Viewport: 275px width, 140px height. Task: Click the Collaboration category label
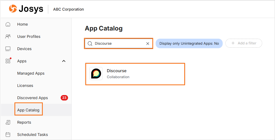click(118, 77)
